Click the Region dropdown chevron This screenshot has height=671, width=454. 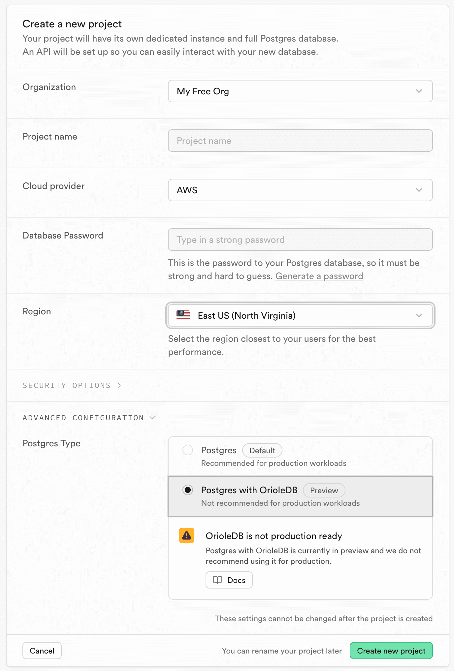click(x=419, y=315)
